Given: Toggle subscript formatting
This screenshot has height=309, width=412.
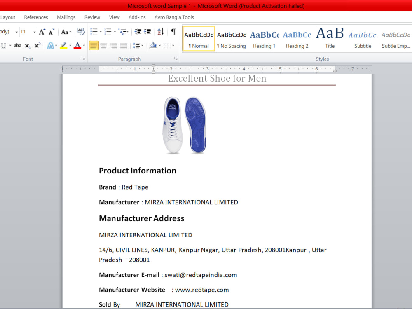Looking at the screenshot, I should 28,46.
